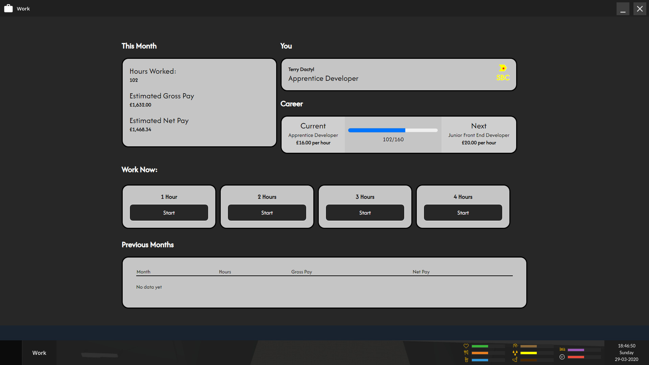Click the toilet status icon
The height and width of the screenshot is (365, 649).
tap(515, 360)
